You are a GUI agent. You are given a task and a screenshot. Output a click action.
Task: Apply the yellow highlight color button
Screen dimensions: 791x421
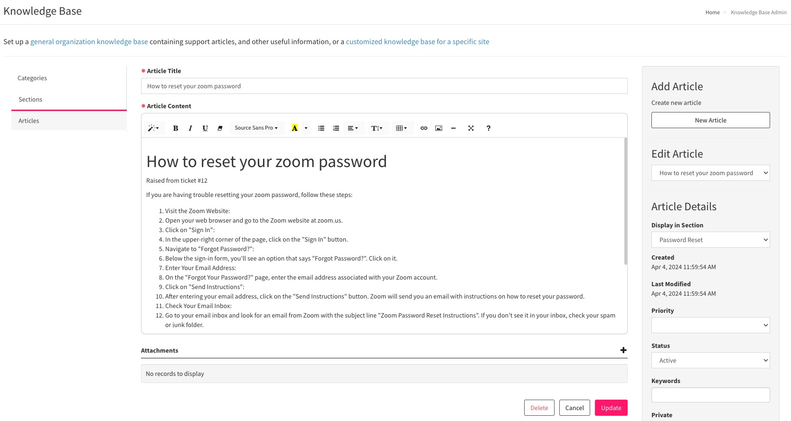coord(294,128)
